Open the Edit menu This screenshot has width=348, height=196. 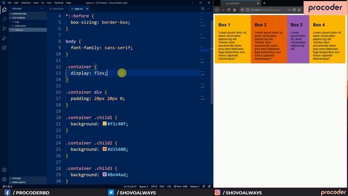pyautogui.click(x=16, y=3)
